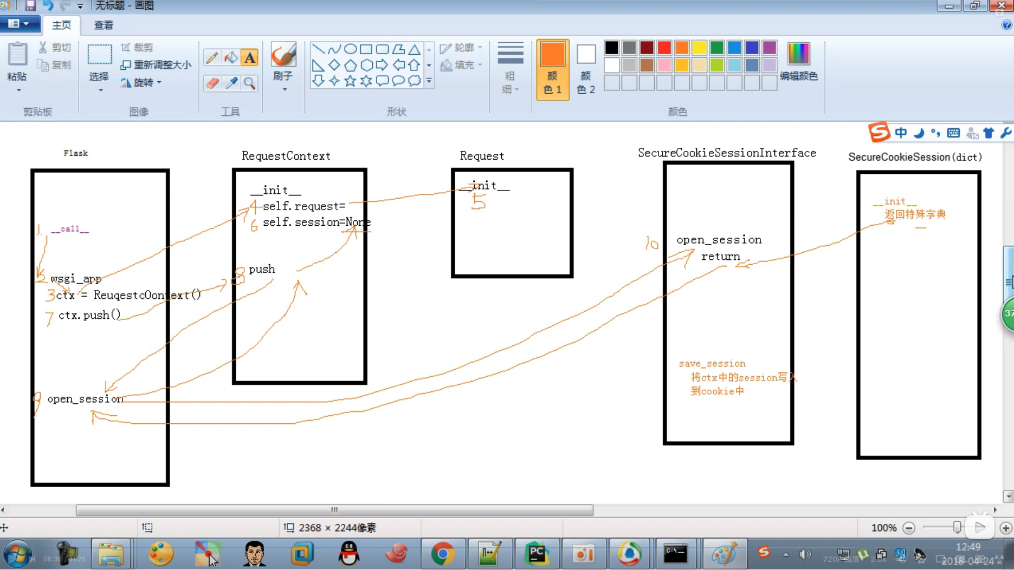Click the Resize (重新调整大小) button

coord(156,65)
